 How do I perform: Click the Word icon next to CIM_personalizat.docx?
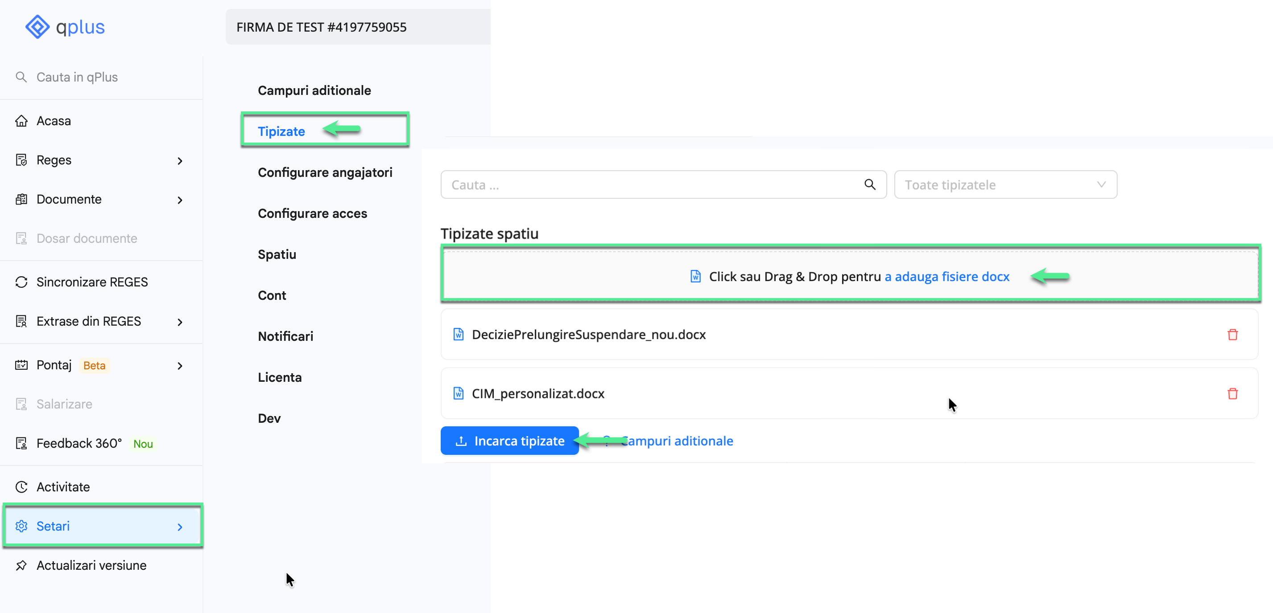(458, 393)
